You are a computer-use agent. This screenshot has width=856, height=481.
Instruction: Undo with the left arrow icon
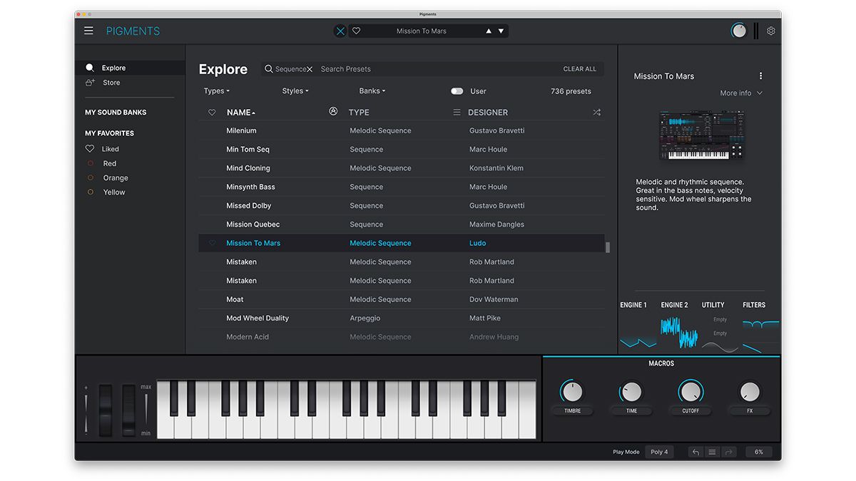coord(695,452)
